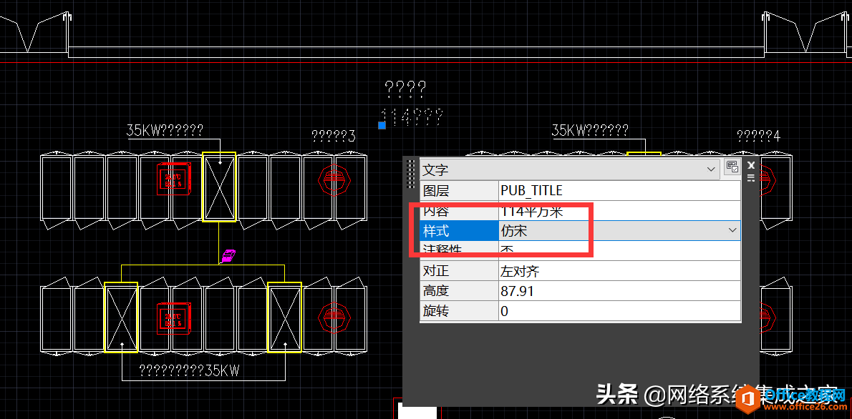Screen dimensions: 852x419
Task: Click the 87.91 height value field
Action: coord(619,291)
